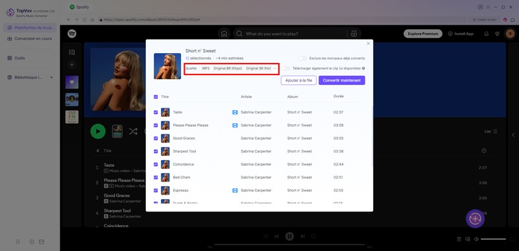519x251 pixels.
Task: Expand the quality settings chevron
Action: pos(274,69)
